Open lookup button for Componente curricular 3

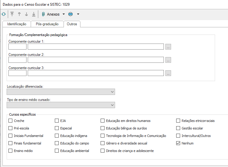[168, 73]
